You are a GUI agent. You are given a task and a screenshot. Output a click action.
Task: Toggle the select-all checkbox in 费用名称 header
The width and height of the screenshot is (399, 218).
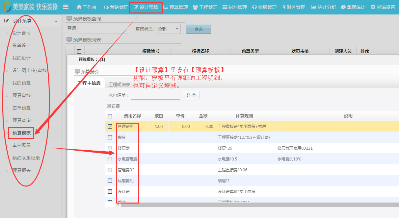click(110, 116)
